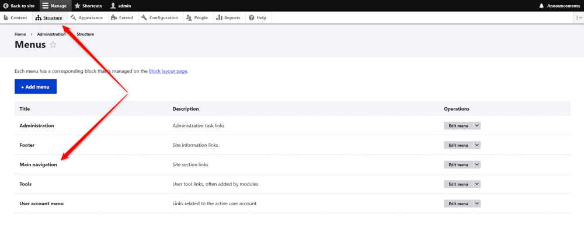Click the Title column header

[x=25, y=109]
